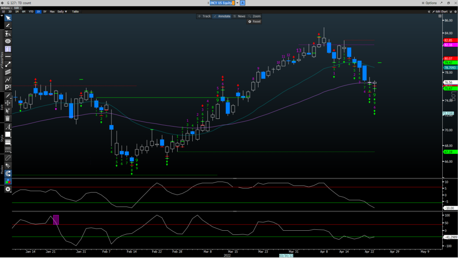Click the Favorites sidebar label
This screenshot has height=258, width=458.
[2, 60]
